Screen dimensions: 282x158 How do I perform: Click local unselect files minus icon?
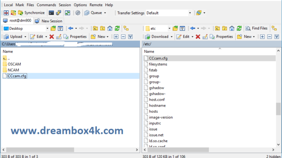pos(123,36)
